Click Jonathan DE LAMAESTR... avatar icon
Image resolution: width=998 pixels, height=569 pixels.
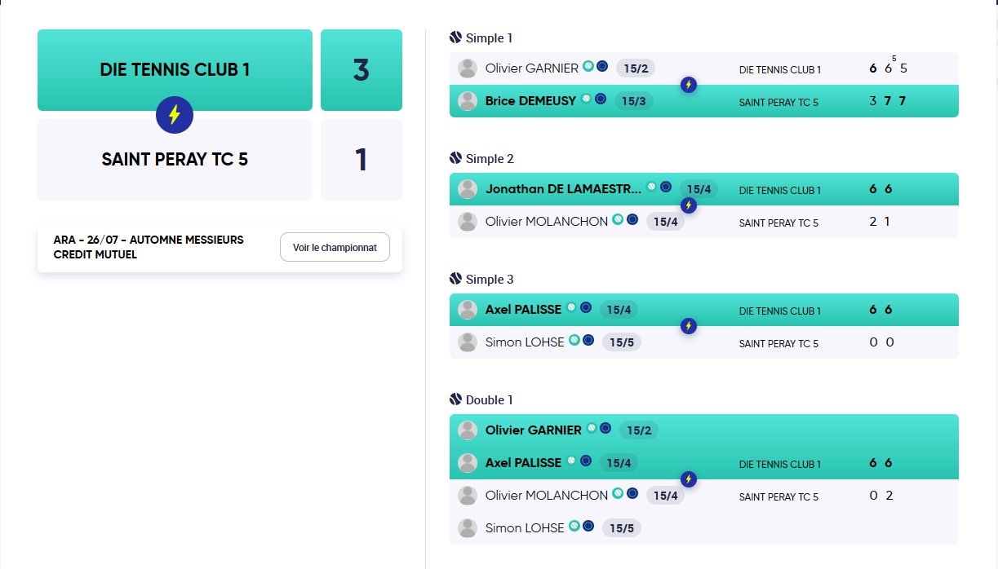click(468, 189)
